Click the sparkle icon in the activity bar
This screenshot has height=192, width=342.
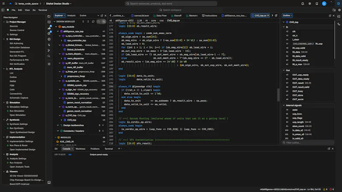(49, 45)
